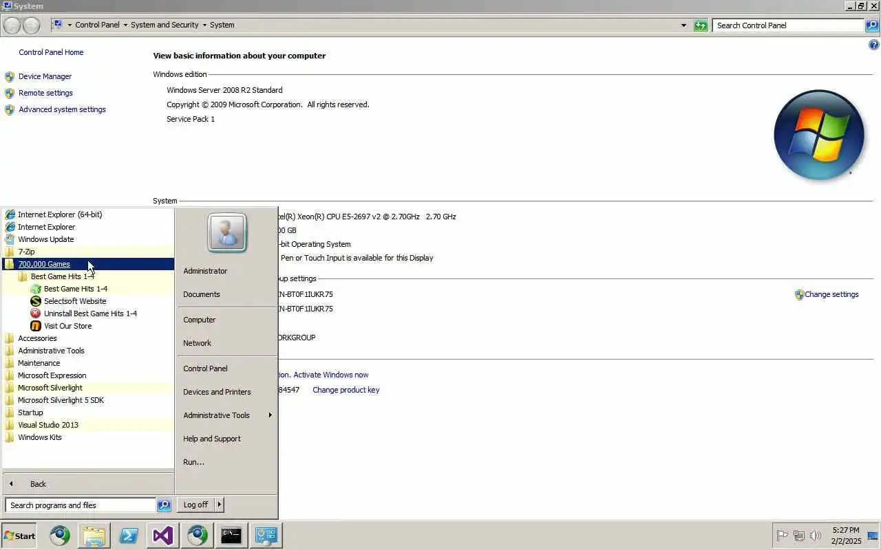Open the address bar history dropdown arrow
Image resolution: width=881 pixels, height=550 pixels.
683,25
